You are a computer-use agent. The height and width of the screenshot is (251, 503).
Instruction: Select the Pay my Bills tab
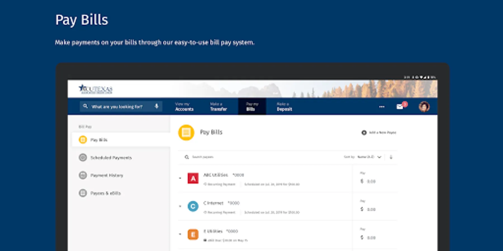point(252,107)
